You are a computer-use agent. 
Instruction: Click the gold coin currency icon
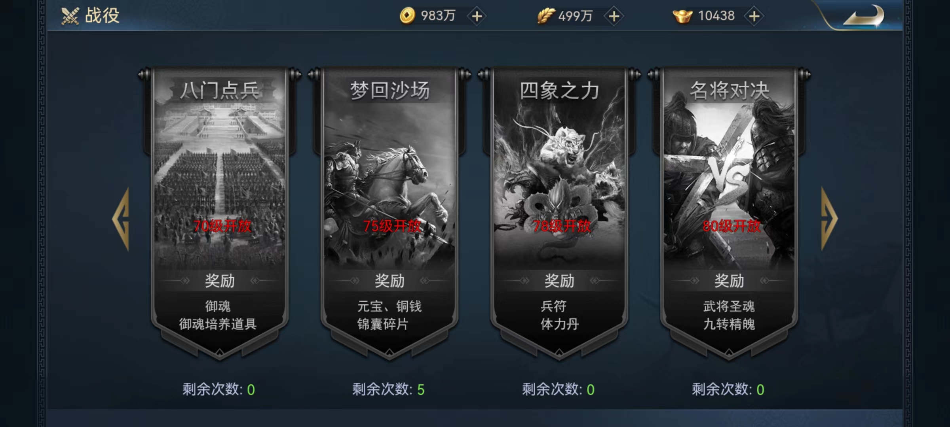(x=407, y=16)
